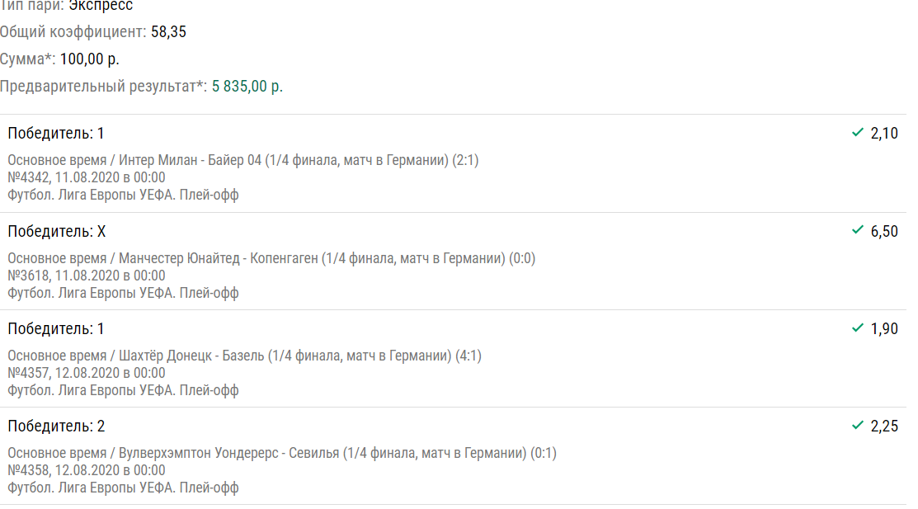Click the green result 5 835,00 р.
Viewport: 918px width, 509px height.
[x=247, y=86]
